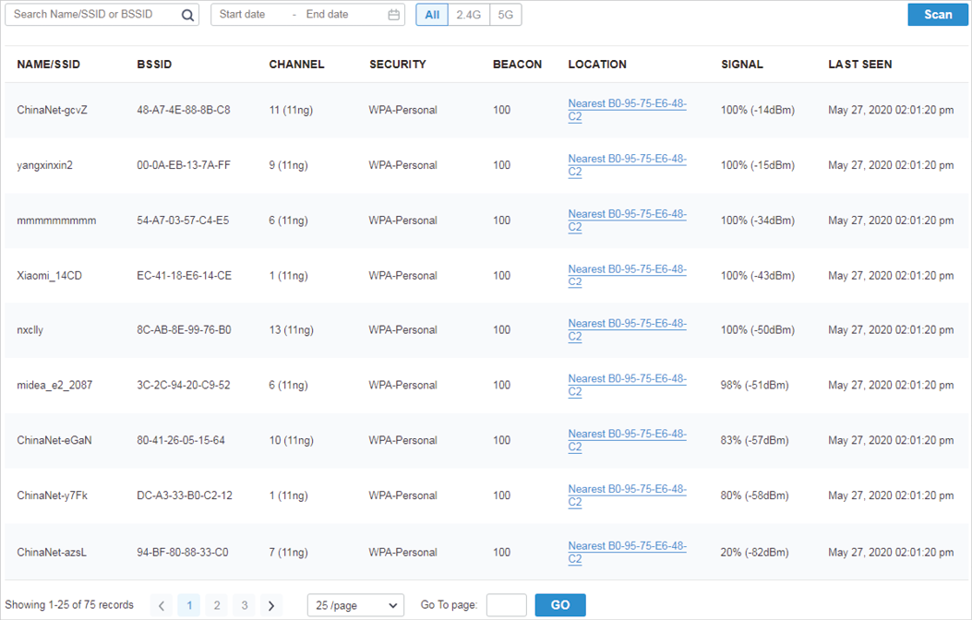Screen dimensions: 972x620
Task: Click BSSID 48-A7-4E-88-8B-C8
Action: tap(184, 110)
